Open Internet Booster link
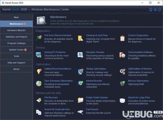The width and height of the screenshot is (163, 120). (94, 81)
